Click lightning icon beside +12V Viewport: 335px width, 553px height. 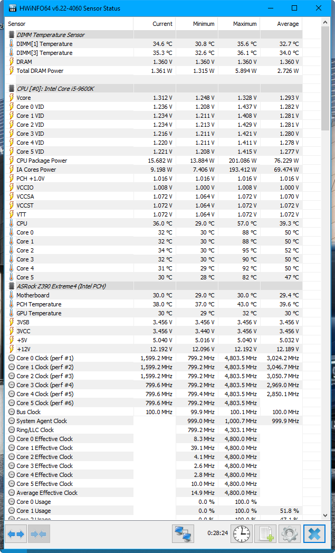(x=12, y=349)
